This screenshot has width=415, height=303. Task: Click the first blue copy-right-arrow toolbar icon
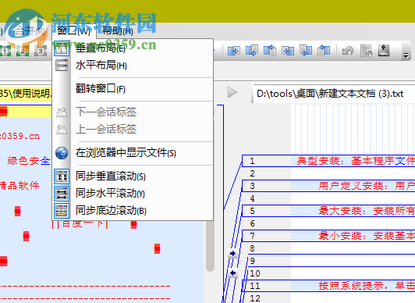coord(234,50)
